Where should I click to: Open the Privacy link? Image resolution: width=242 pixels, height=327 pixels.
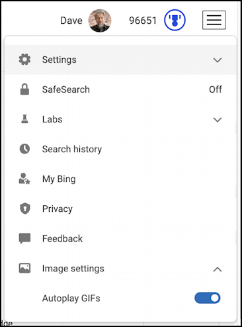[x=120, y=209]
